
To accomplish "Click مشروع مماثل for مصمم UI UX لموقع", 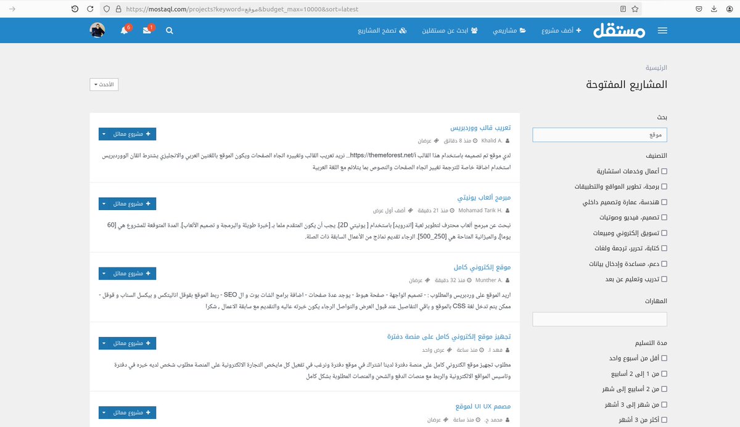I will click(x=132, y=413).
